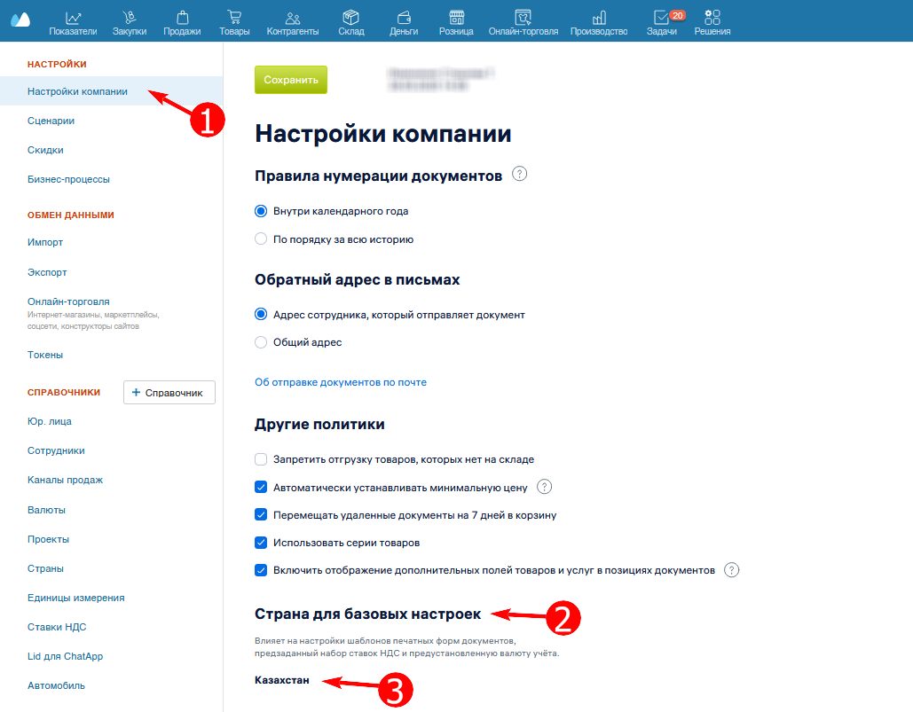The image size is (913, 712).
Task: Open the Склад section icon
Action: point(351,18)
